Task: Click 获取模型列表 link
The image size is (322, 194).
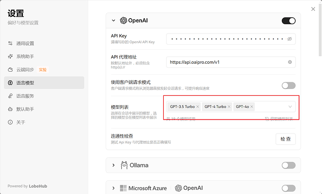Action: (x=279, y=119)
